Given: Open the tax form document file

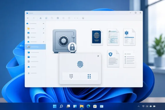Looking at the screenshot, I should [x=113, y=37].
